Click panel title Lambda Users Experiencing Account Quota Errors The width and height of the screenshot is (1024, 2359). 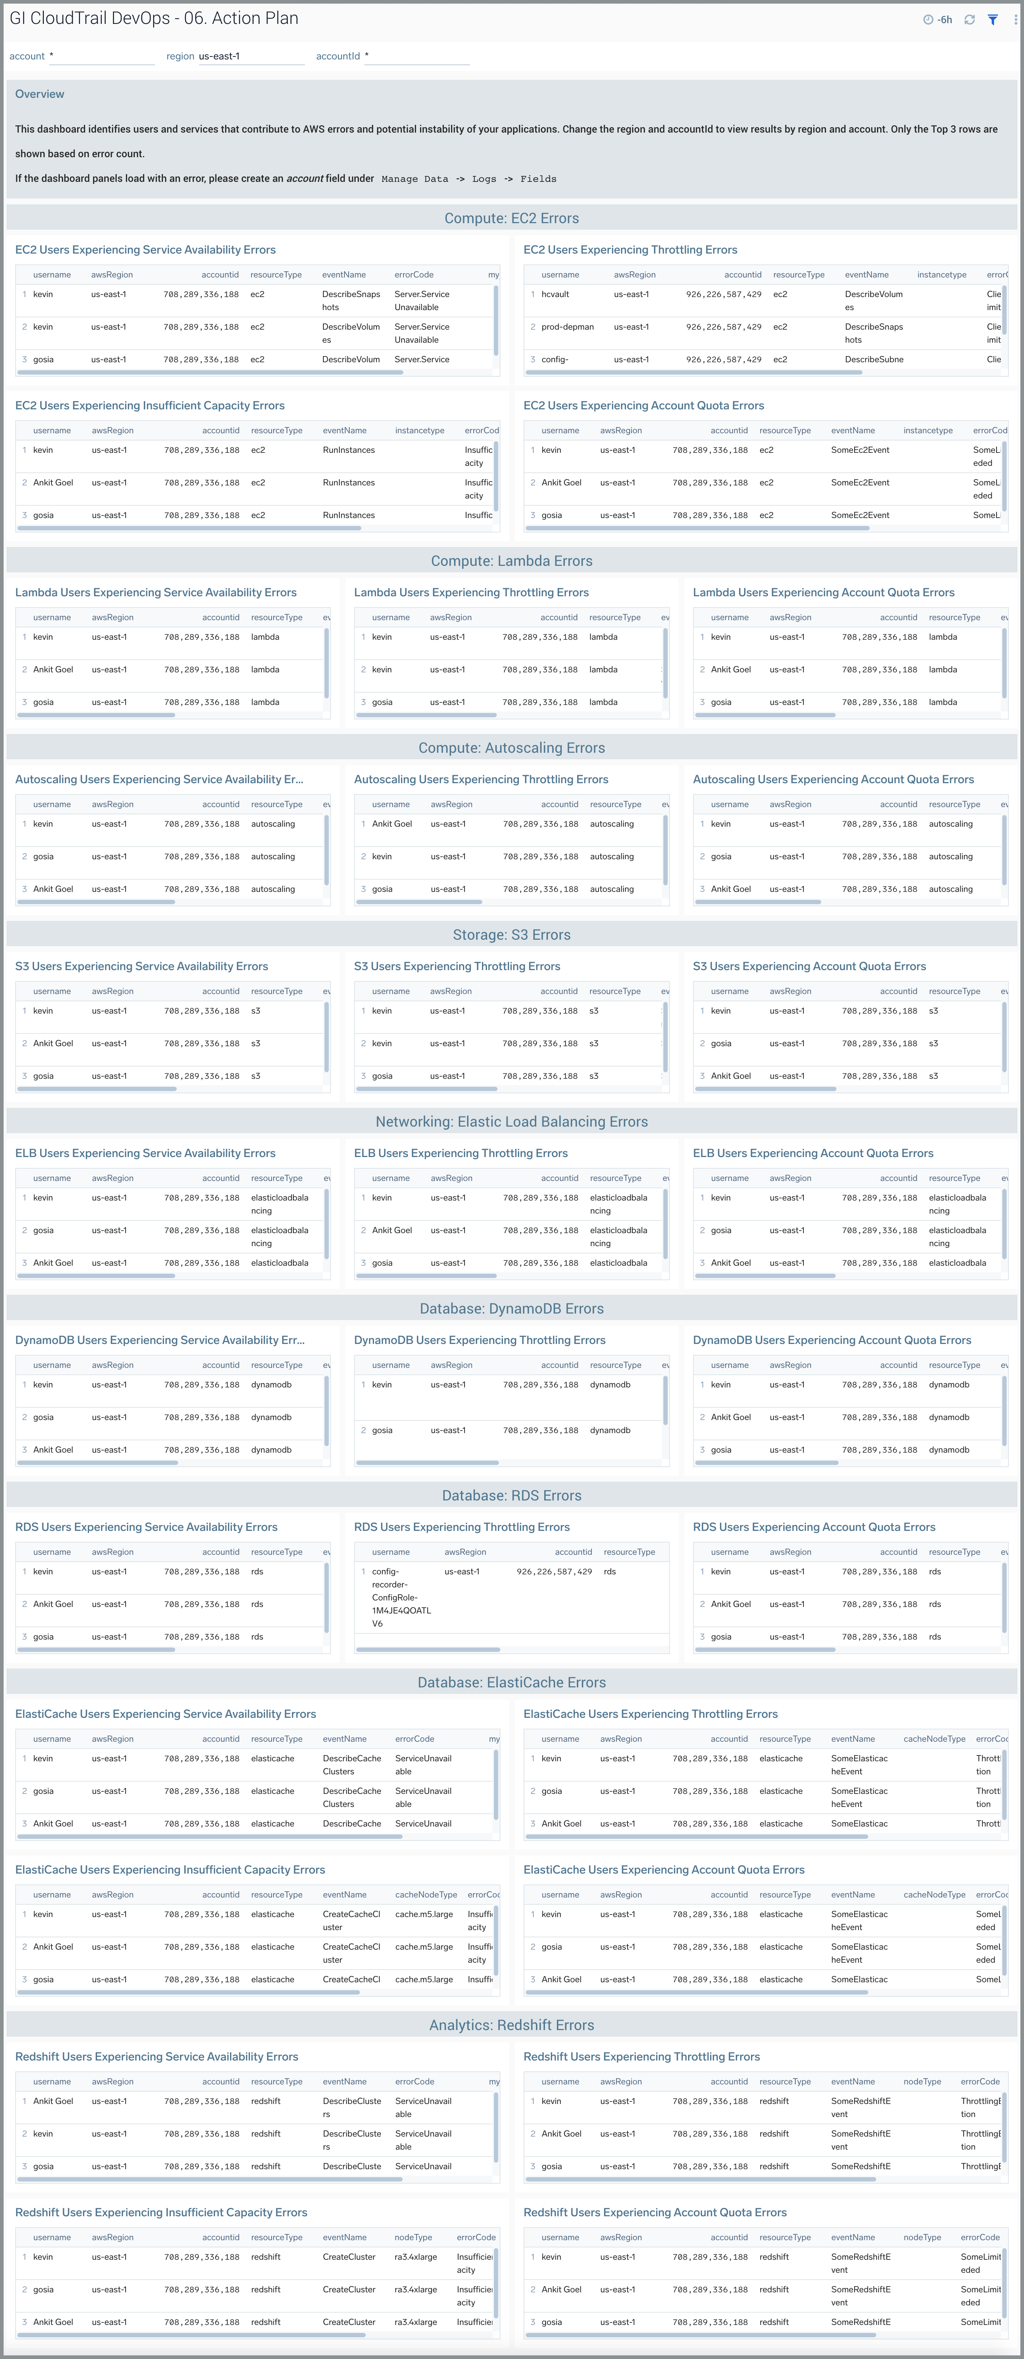(x=824, y=593)
